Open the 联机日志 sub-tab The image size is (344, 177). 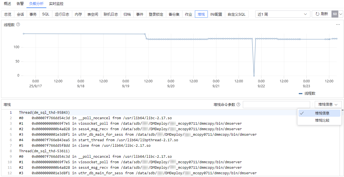point(111,14)
